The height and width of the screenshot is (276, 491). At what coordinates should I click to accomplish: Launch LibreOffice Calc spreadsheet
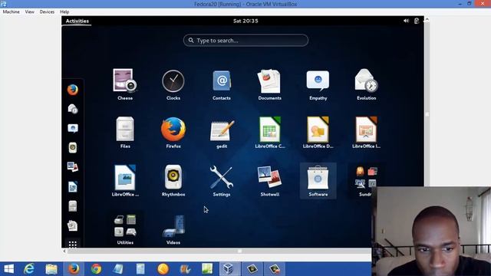point(269,133)
